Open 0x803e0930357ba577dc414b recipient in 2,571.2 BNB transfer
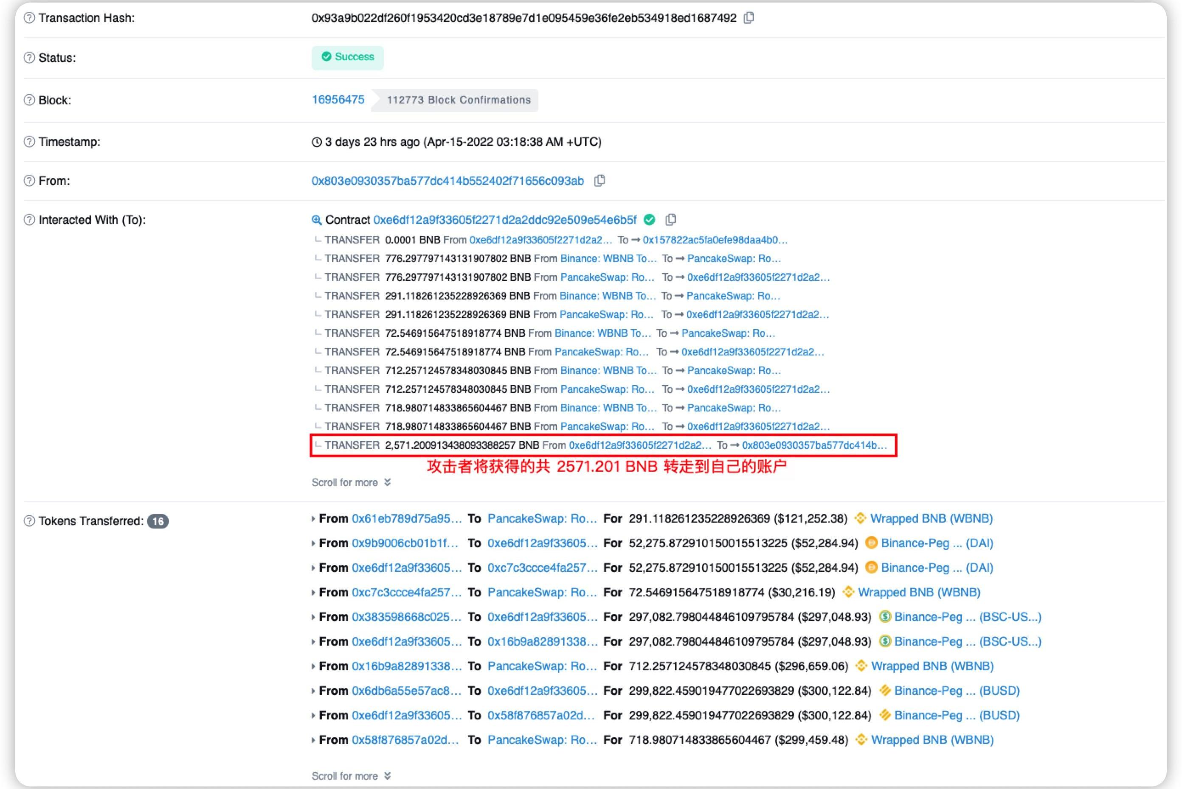 tap(814, 445)
